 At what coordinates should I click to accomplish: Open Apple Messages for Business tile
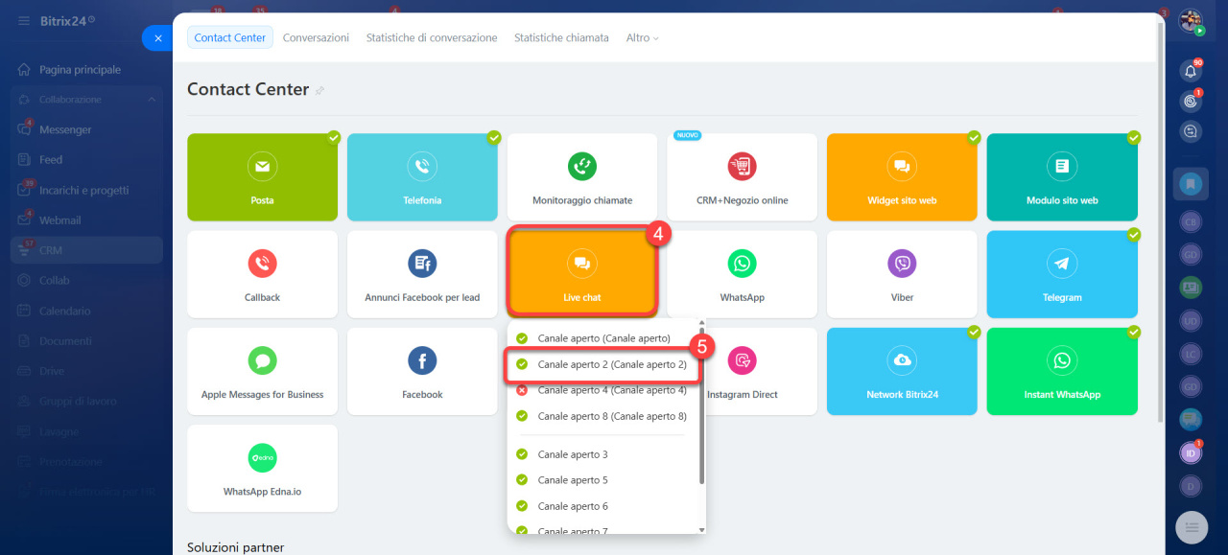[262, 372]
